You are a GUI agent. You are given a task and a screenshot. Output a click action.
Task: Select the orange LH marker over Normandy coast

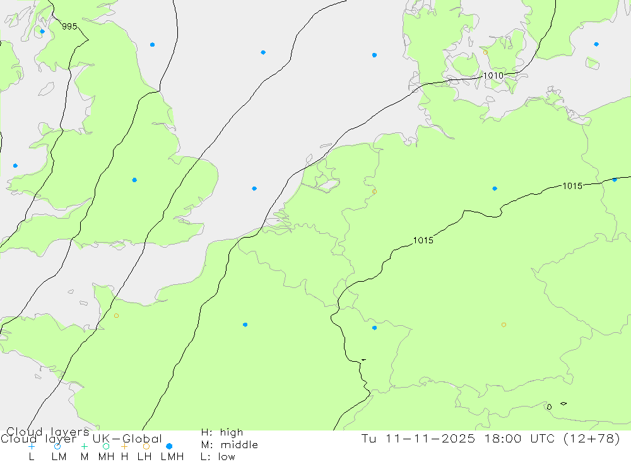tap(116, 316)
